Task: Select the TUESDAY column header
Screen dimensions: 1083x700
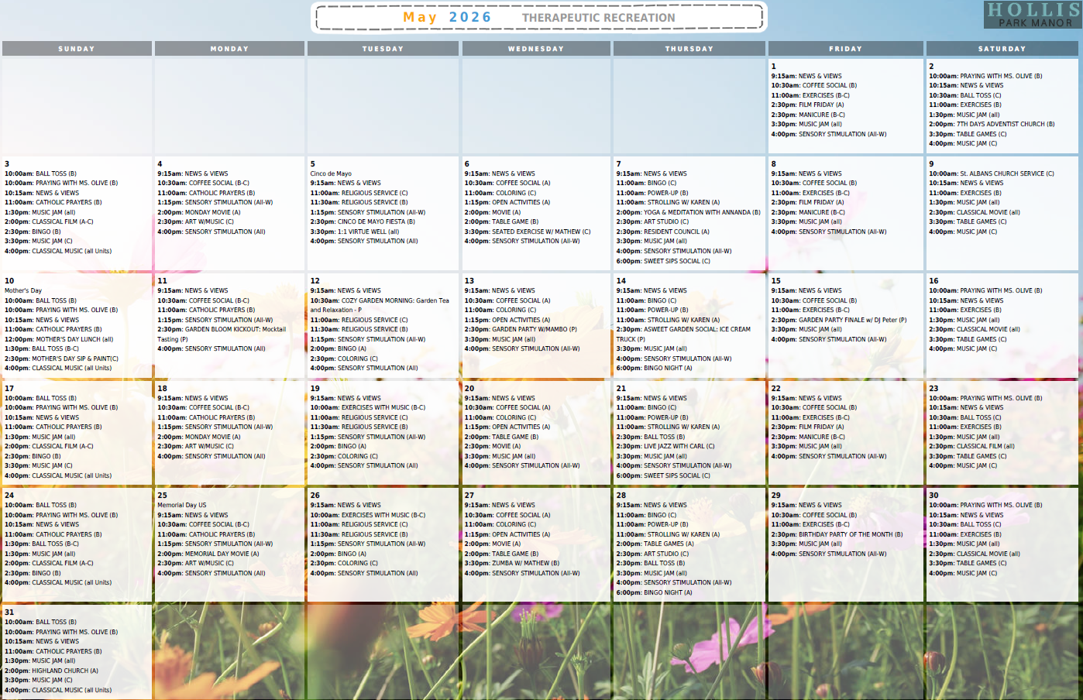Action: coord(383,49)
